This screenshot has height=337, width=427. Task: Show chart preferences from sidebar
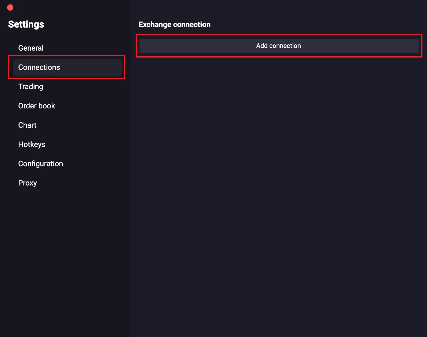[27, 125]
